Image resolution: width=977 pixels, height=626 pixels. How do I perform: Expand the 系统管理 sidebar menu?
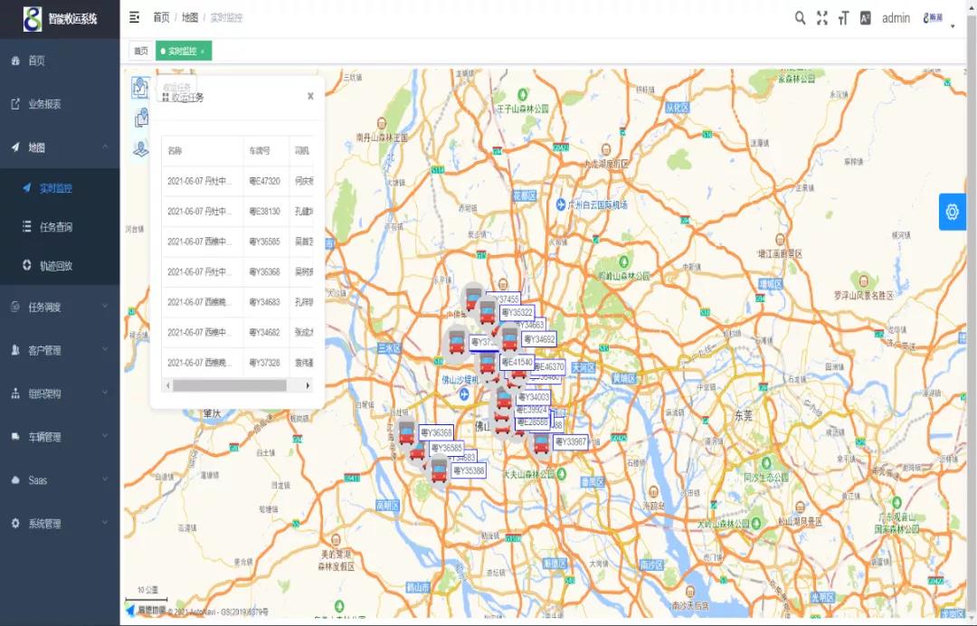[x=60, y=523]
